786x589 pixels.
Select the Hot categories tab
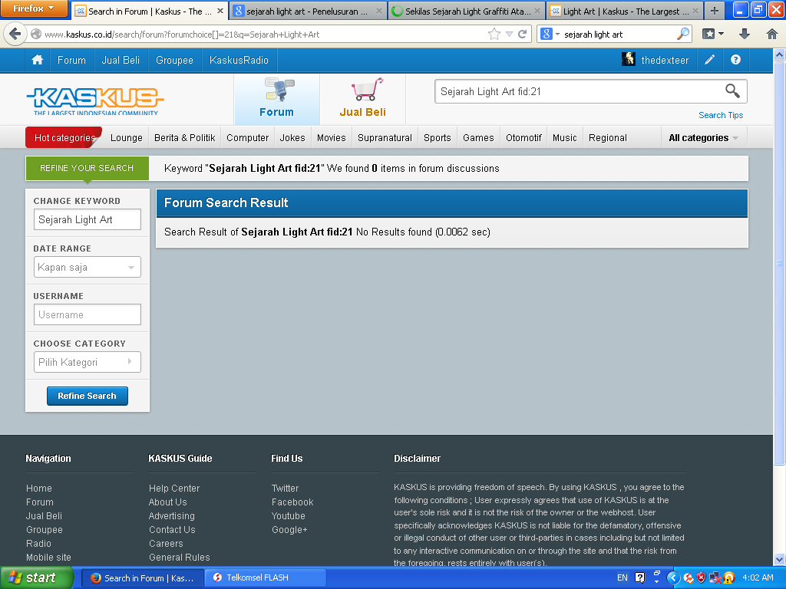[64, 138]
